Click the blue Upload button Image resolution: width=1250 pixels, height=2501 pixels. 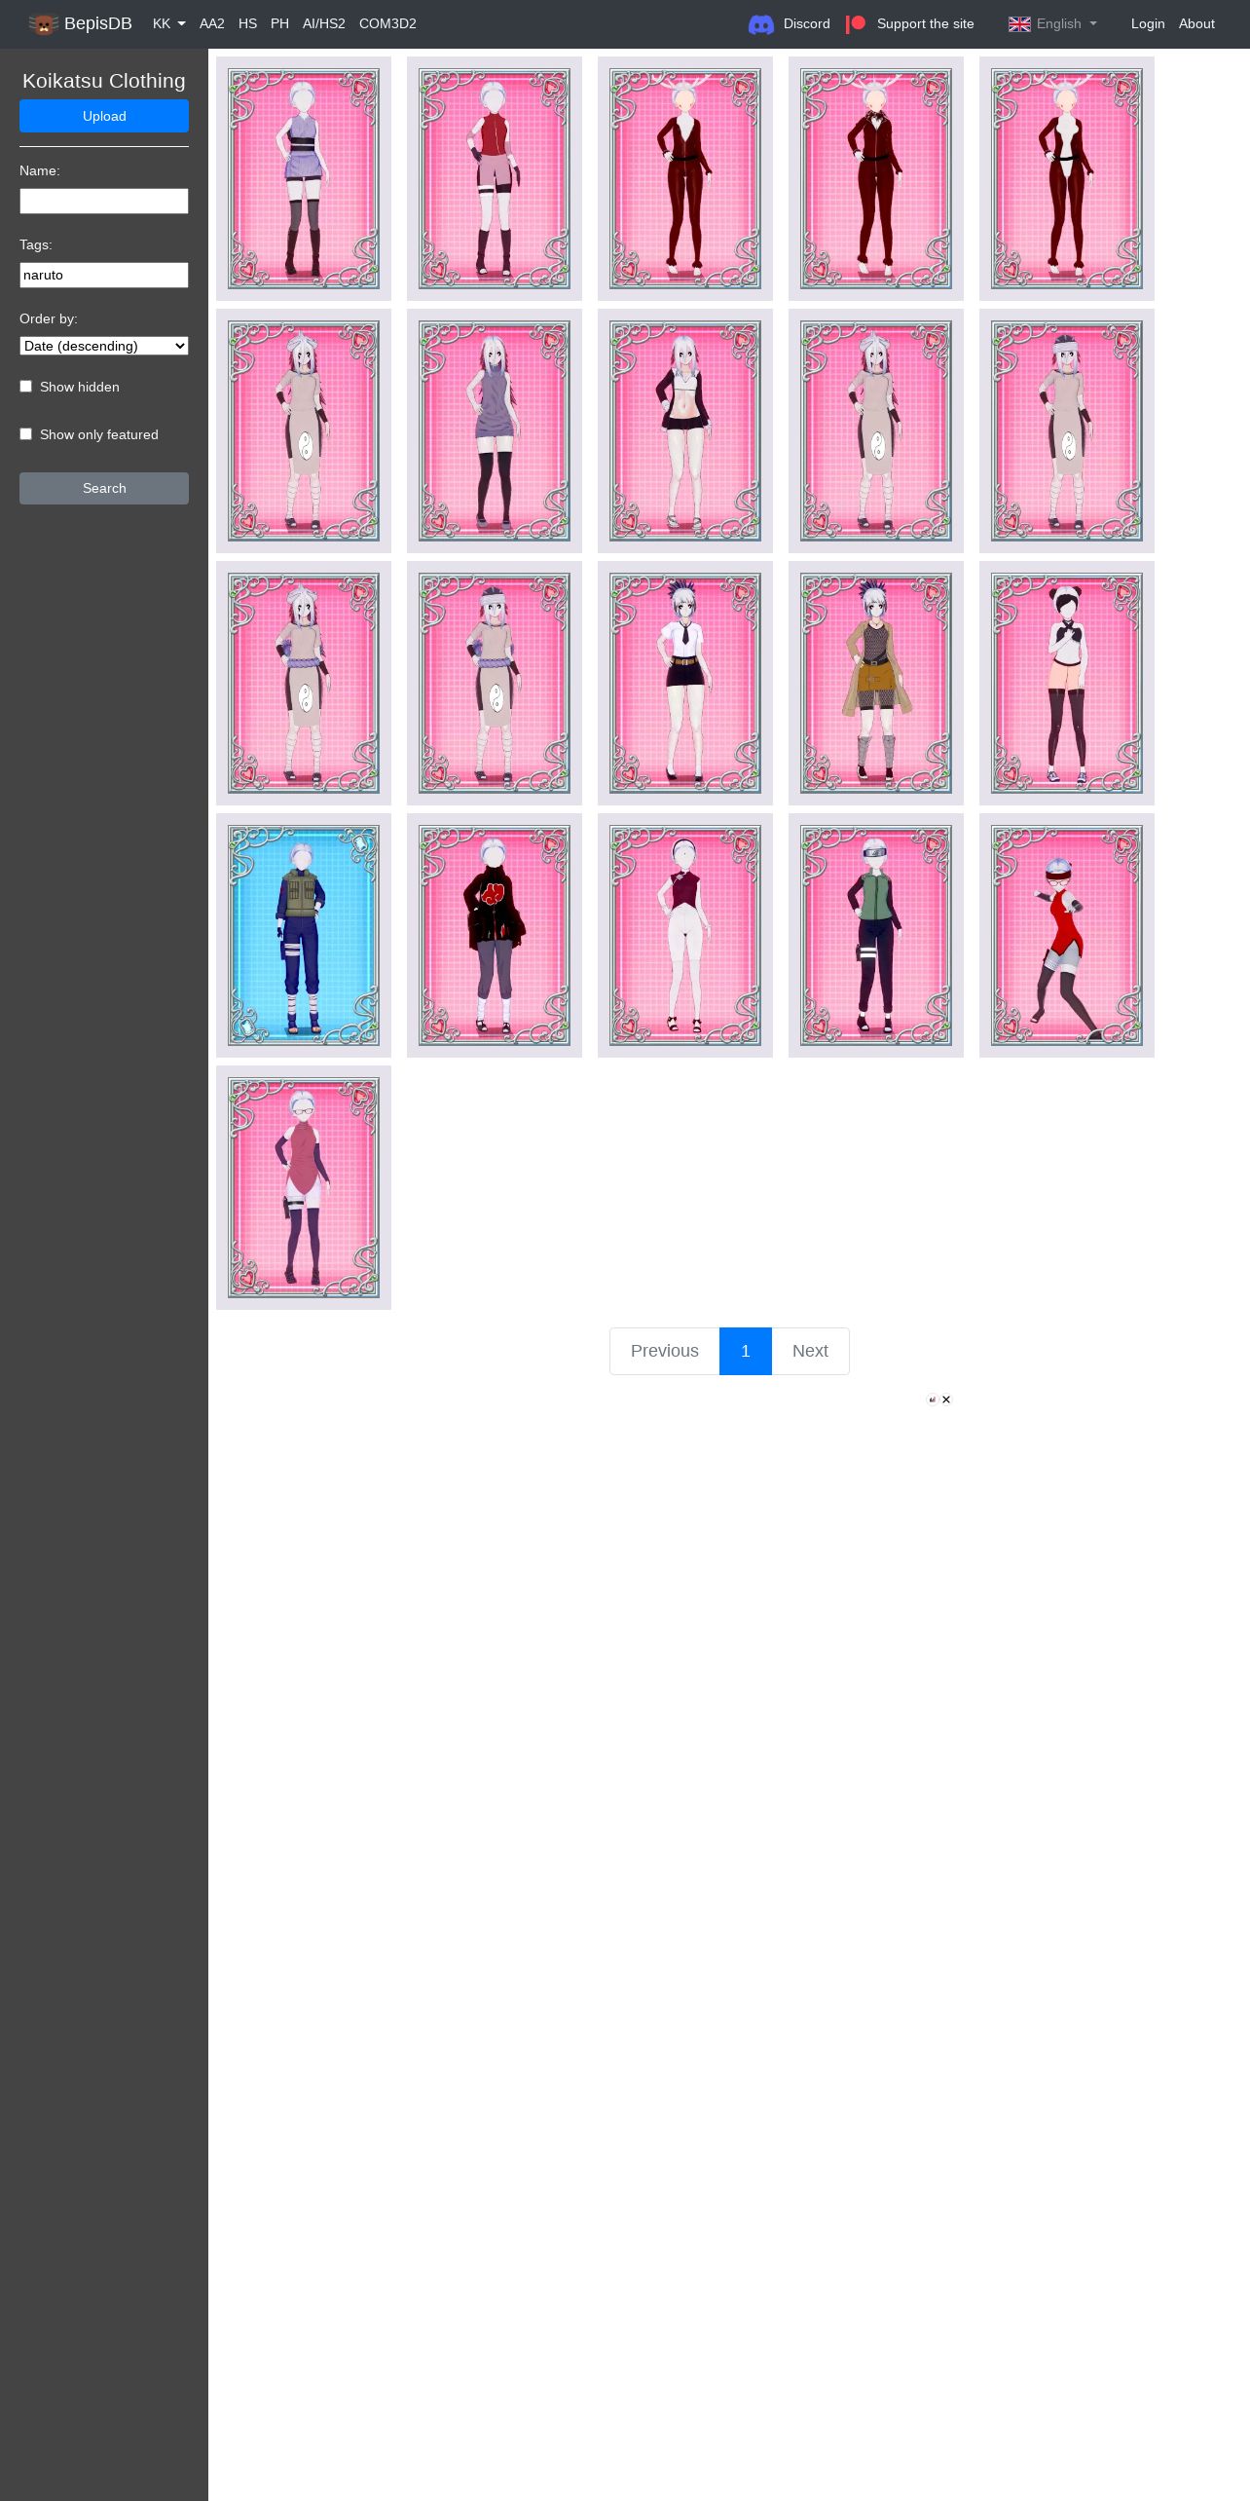click(104, 116)
